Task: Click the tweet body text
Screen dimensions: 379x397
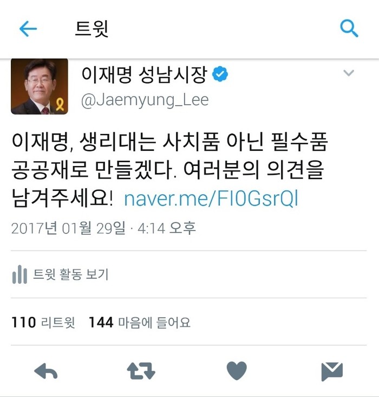Action: pyautogui.click(x=169, y=170)
